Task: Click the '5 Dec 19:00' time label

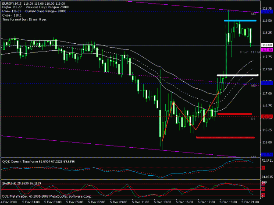Action: click(228, 202)
